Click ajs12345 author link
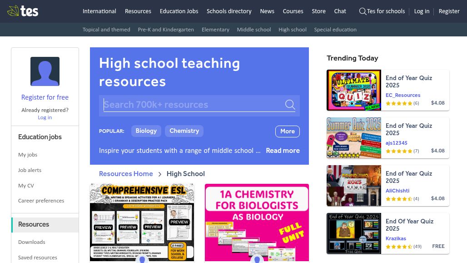 [397, 143]
